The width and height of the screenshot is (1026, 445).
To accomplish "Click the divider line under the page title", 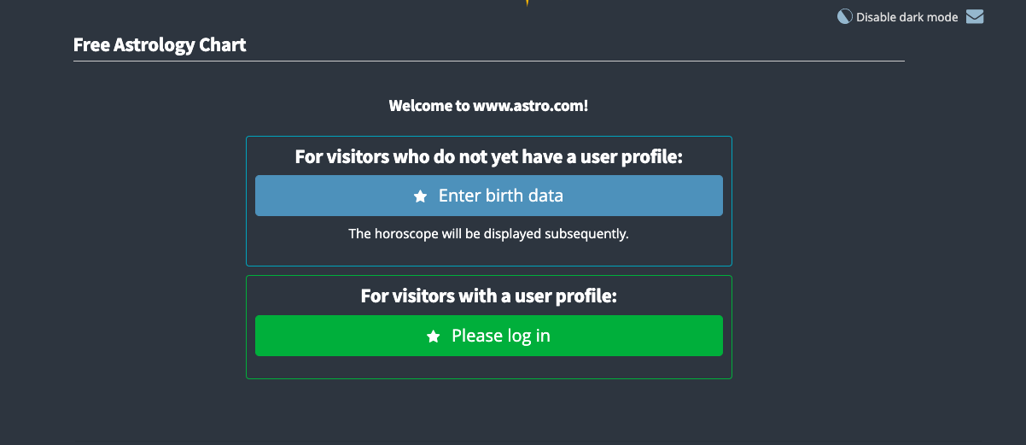I will click(489, 61).
